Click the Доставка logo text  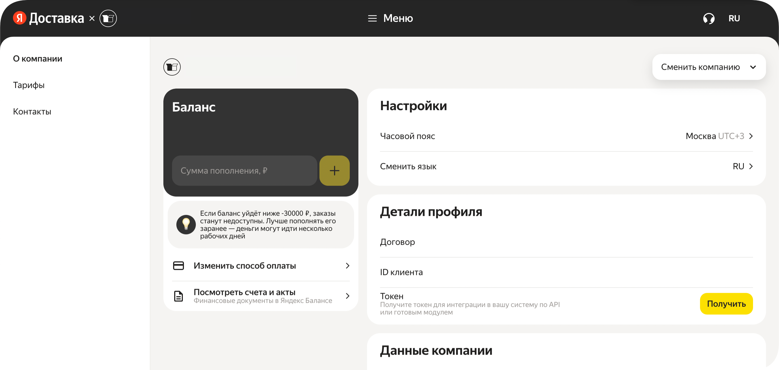[x=57, y=18]
